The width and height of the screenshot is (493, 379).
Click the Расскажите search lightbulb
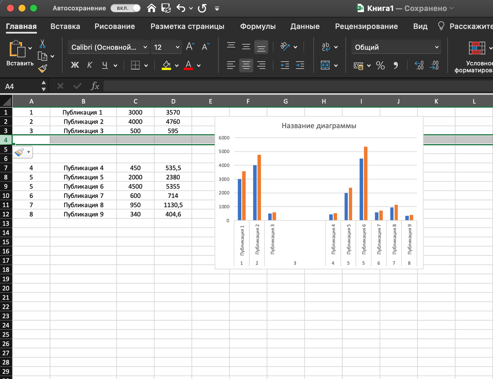441,26
